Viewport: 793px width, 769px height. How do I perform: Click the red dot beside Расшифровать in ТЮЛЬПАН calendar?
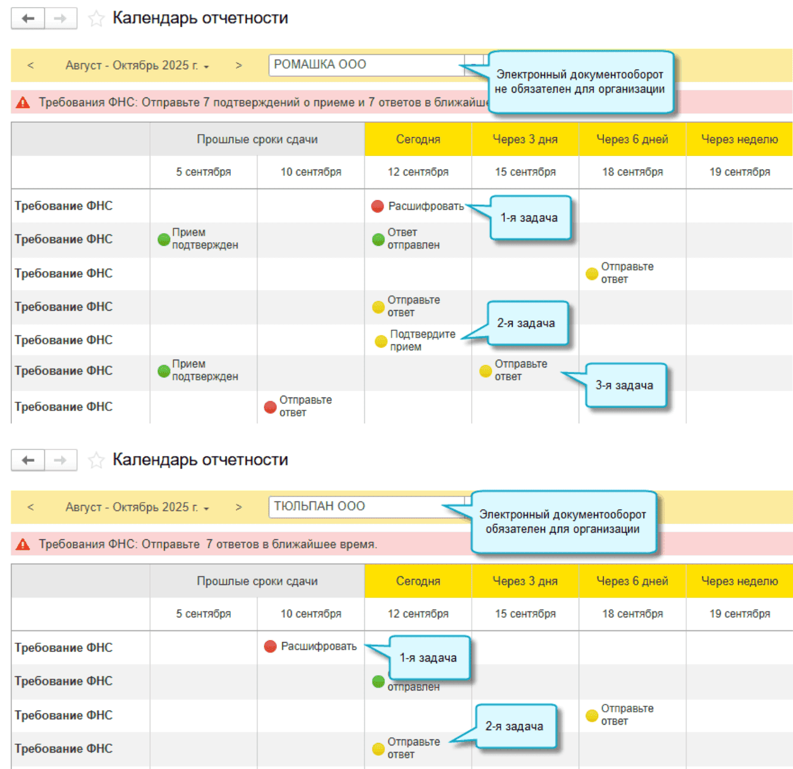[270, 647]
